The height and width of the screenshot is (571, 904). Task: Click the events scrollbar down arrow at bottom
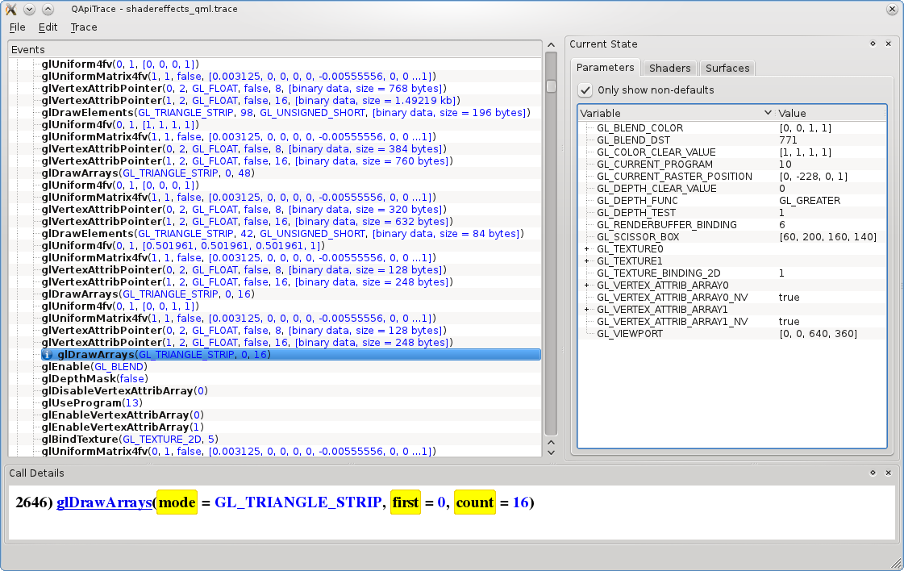pos(551,452)
